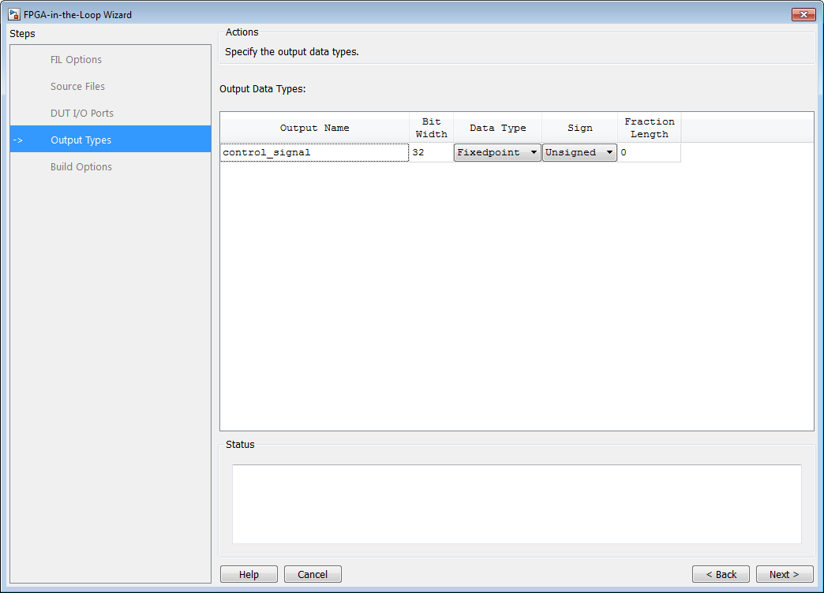Cancel the wizard

click(313, 575)
